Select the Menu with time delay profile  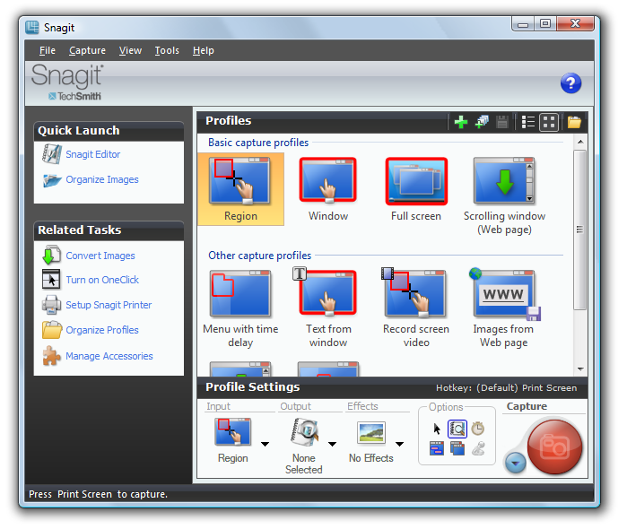pyautogui.click(x=240, y=307)
